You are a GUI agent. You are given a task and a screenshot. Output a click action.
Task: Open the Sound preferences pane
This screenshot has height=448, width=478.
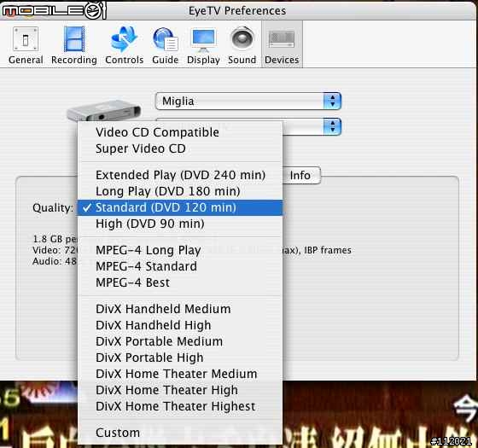[242, 45]
